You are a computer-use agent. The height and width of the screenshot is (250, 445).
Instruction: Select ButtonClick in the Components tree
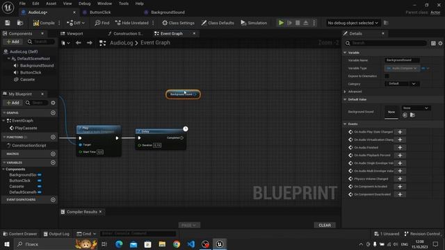[31, 72]
